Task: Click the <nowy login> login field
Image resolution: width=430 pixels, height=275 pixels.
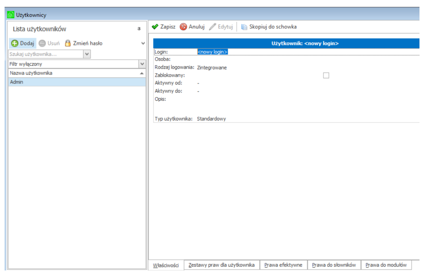Action: point(213,52)
